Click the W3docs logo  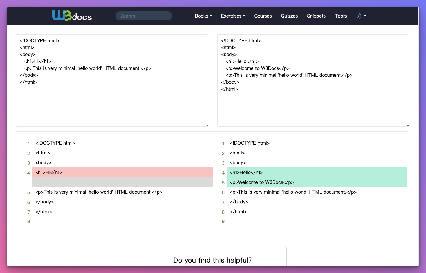72,16
